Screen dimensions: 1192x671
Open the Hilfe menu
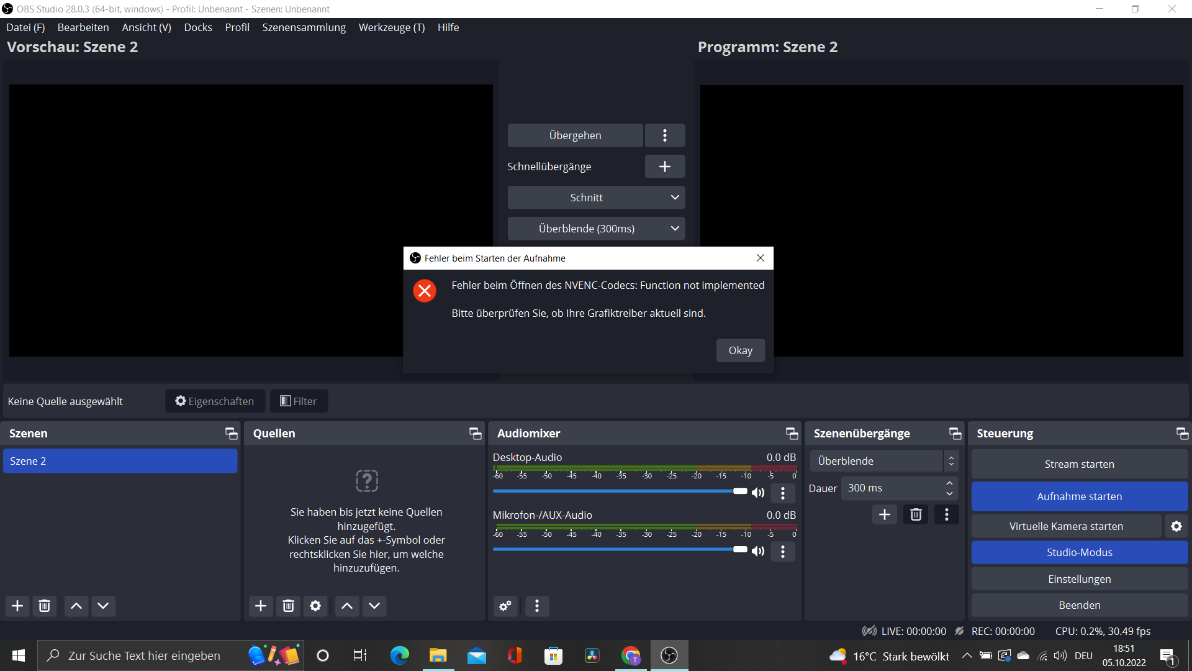click(x=448, y=27)
